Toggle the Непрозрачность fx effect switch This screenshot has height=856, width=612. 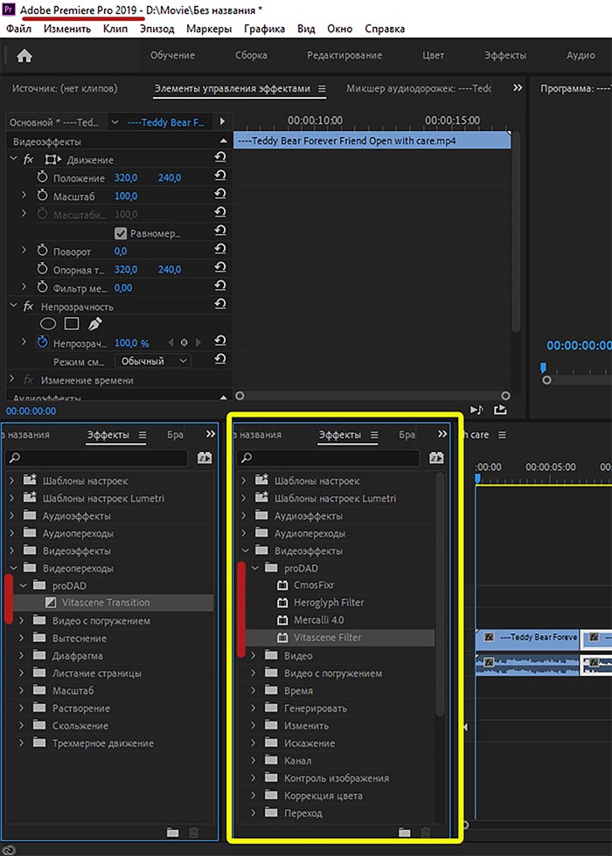click(x=28, y=307)
